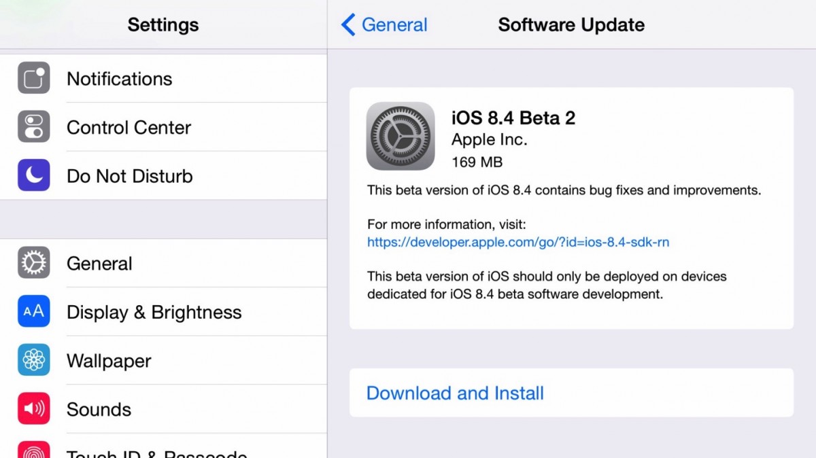Tap the Touch ID fingerprint icon
This screenshot has height=458, width=816.
33,451
